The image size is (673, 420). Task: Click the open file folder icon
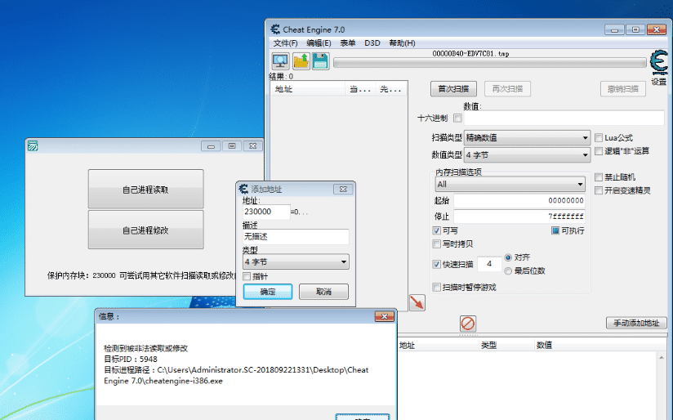click(x=301, y=61)
